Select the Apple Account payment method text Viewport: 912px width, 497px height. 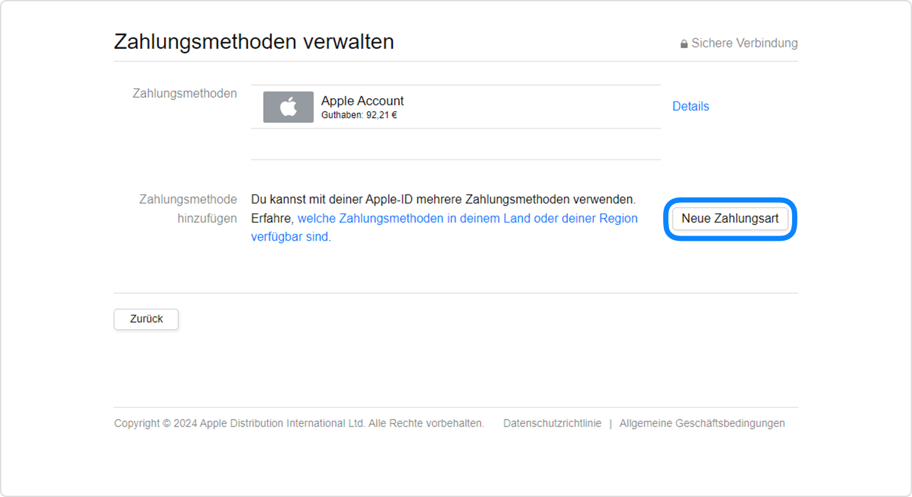pyautogui.click(x=362, y=101)
